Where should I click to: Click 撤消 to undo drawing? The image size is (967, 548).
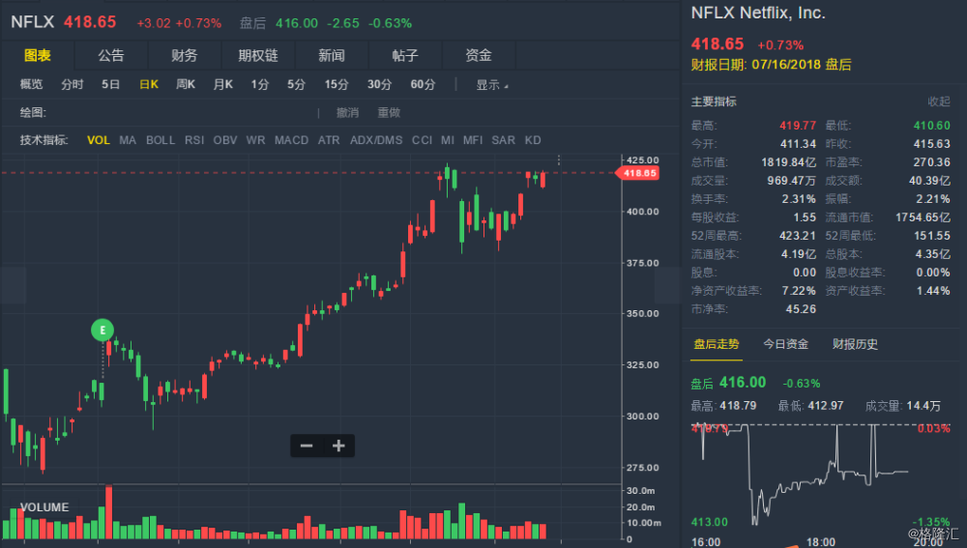[347, 113]
